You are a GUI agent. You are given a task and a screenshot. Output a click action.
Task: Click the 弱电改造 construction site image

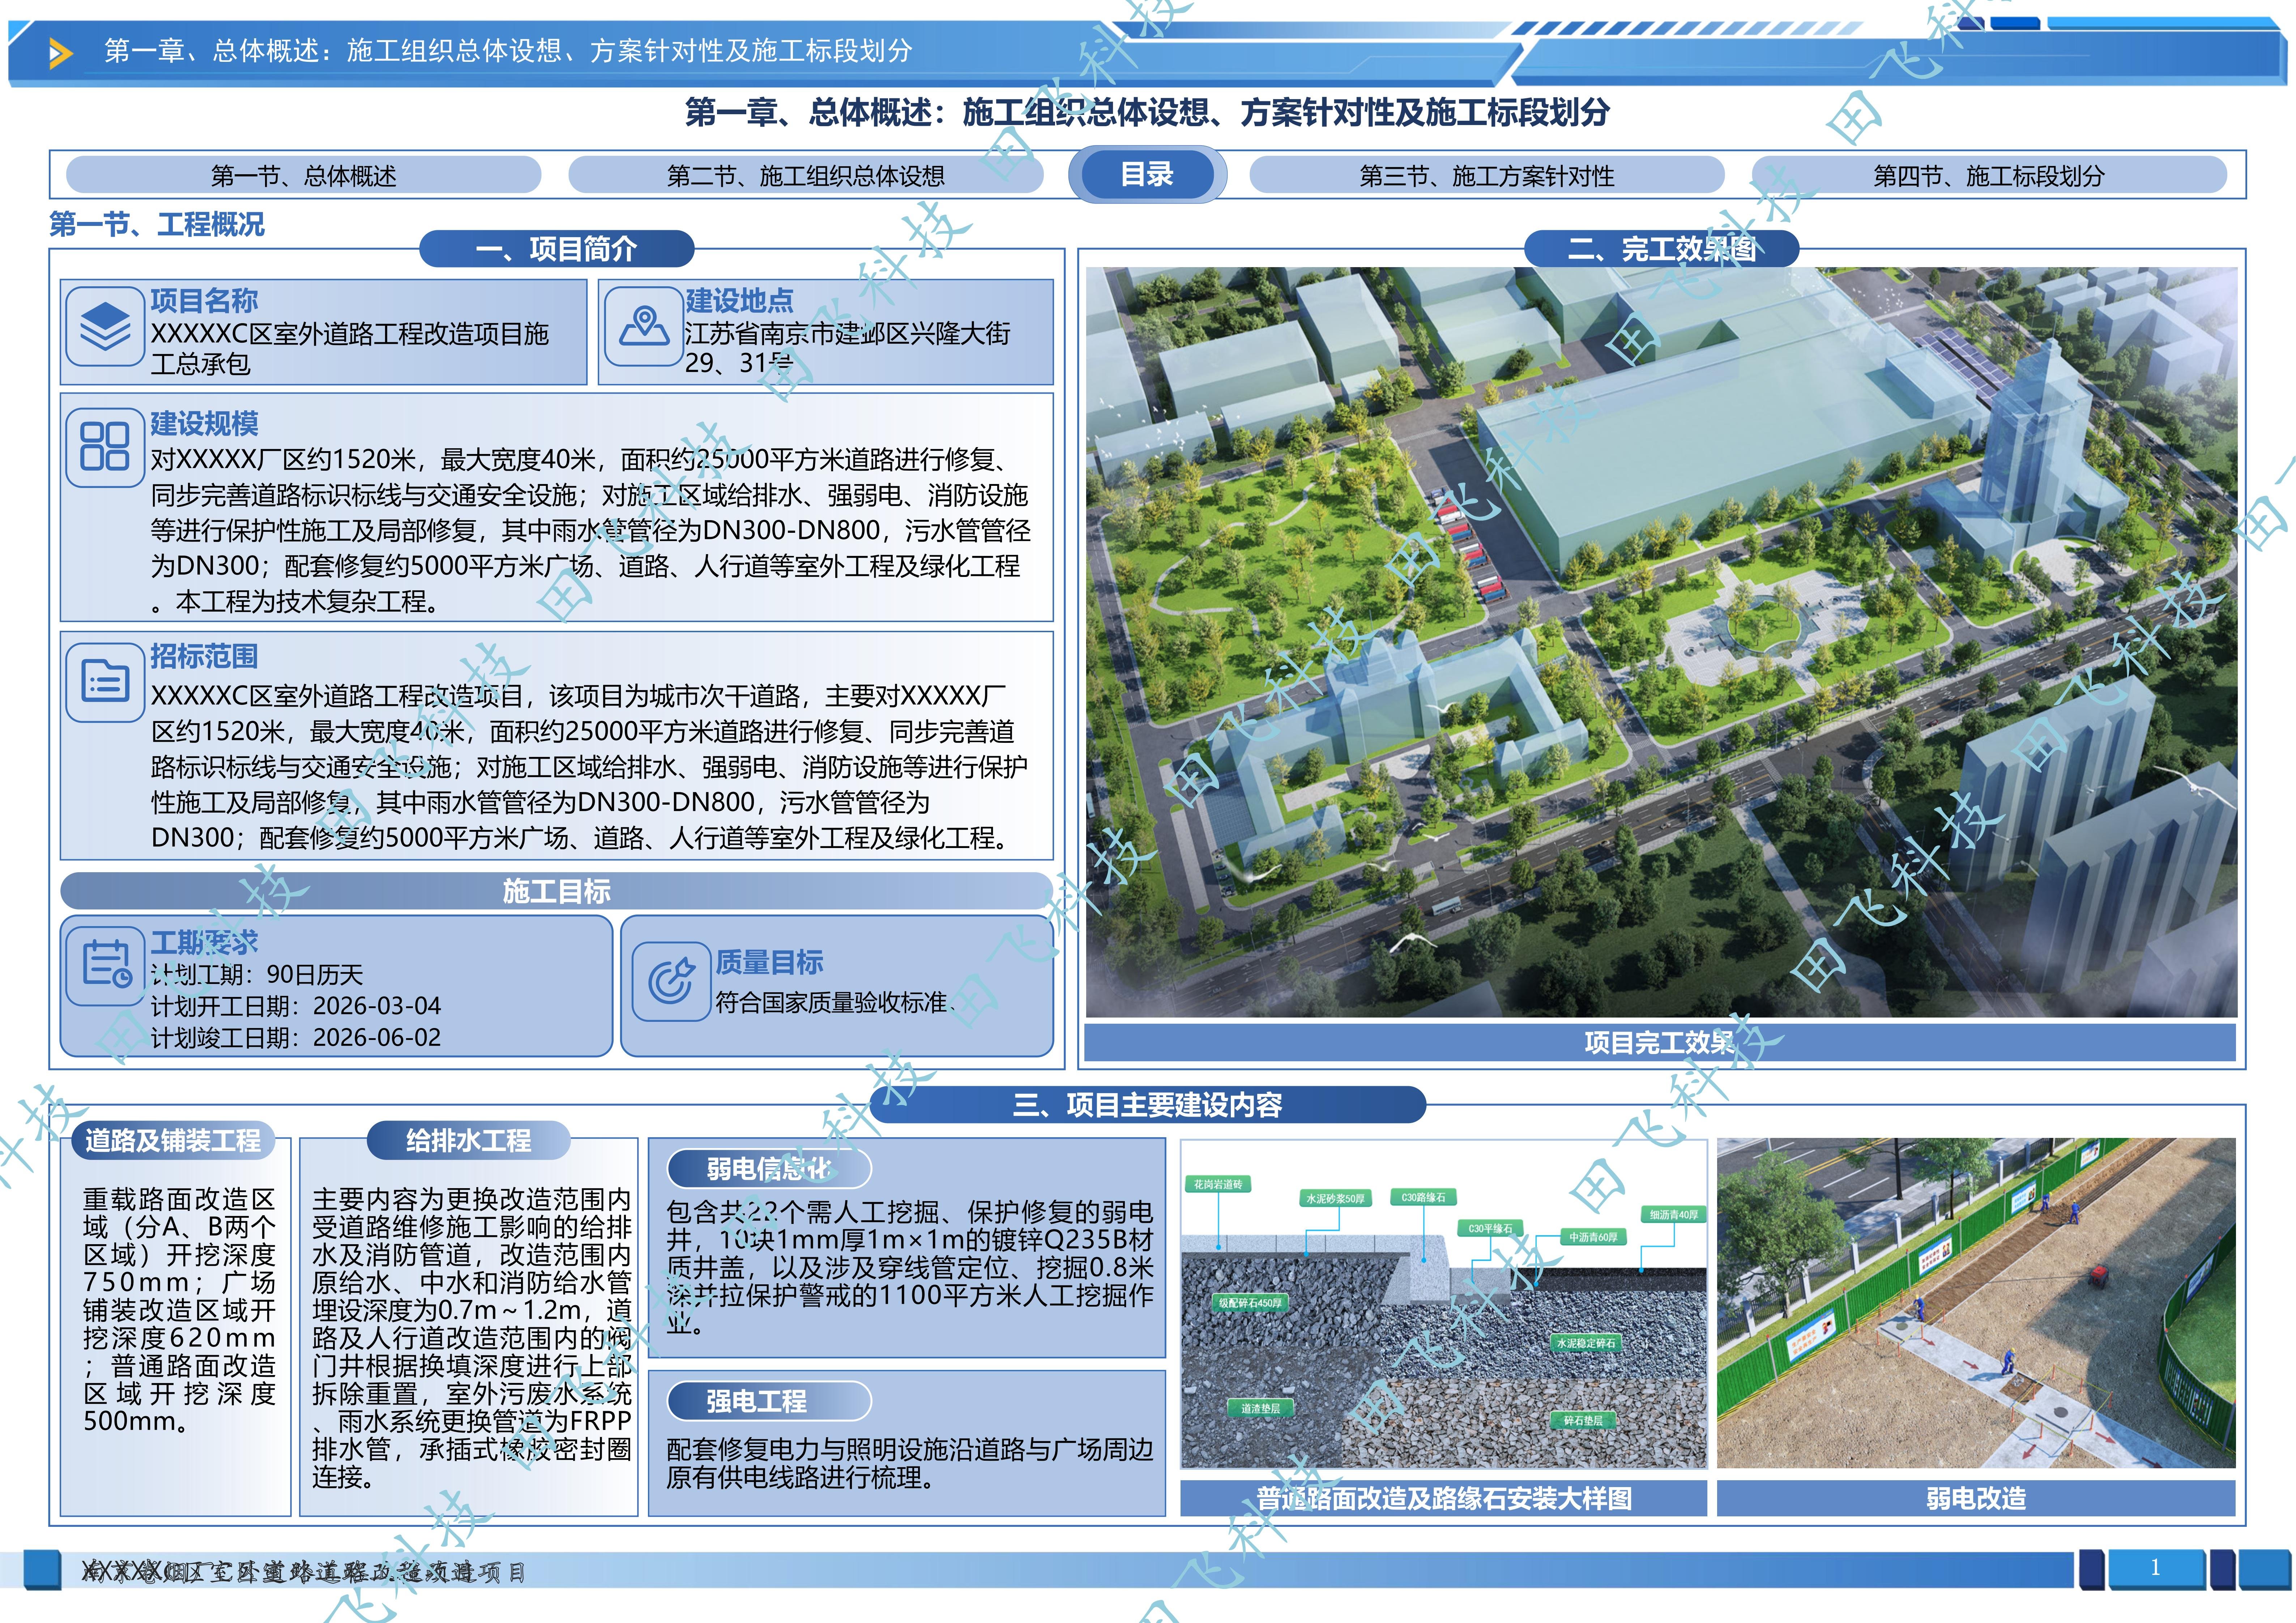point(1976,1303)
